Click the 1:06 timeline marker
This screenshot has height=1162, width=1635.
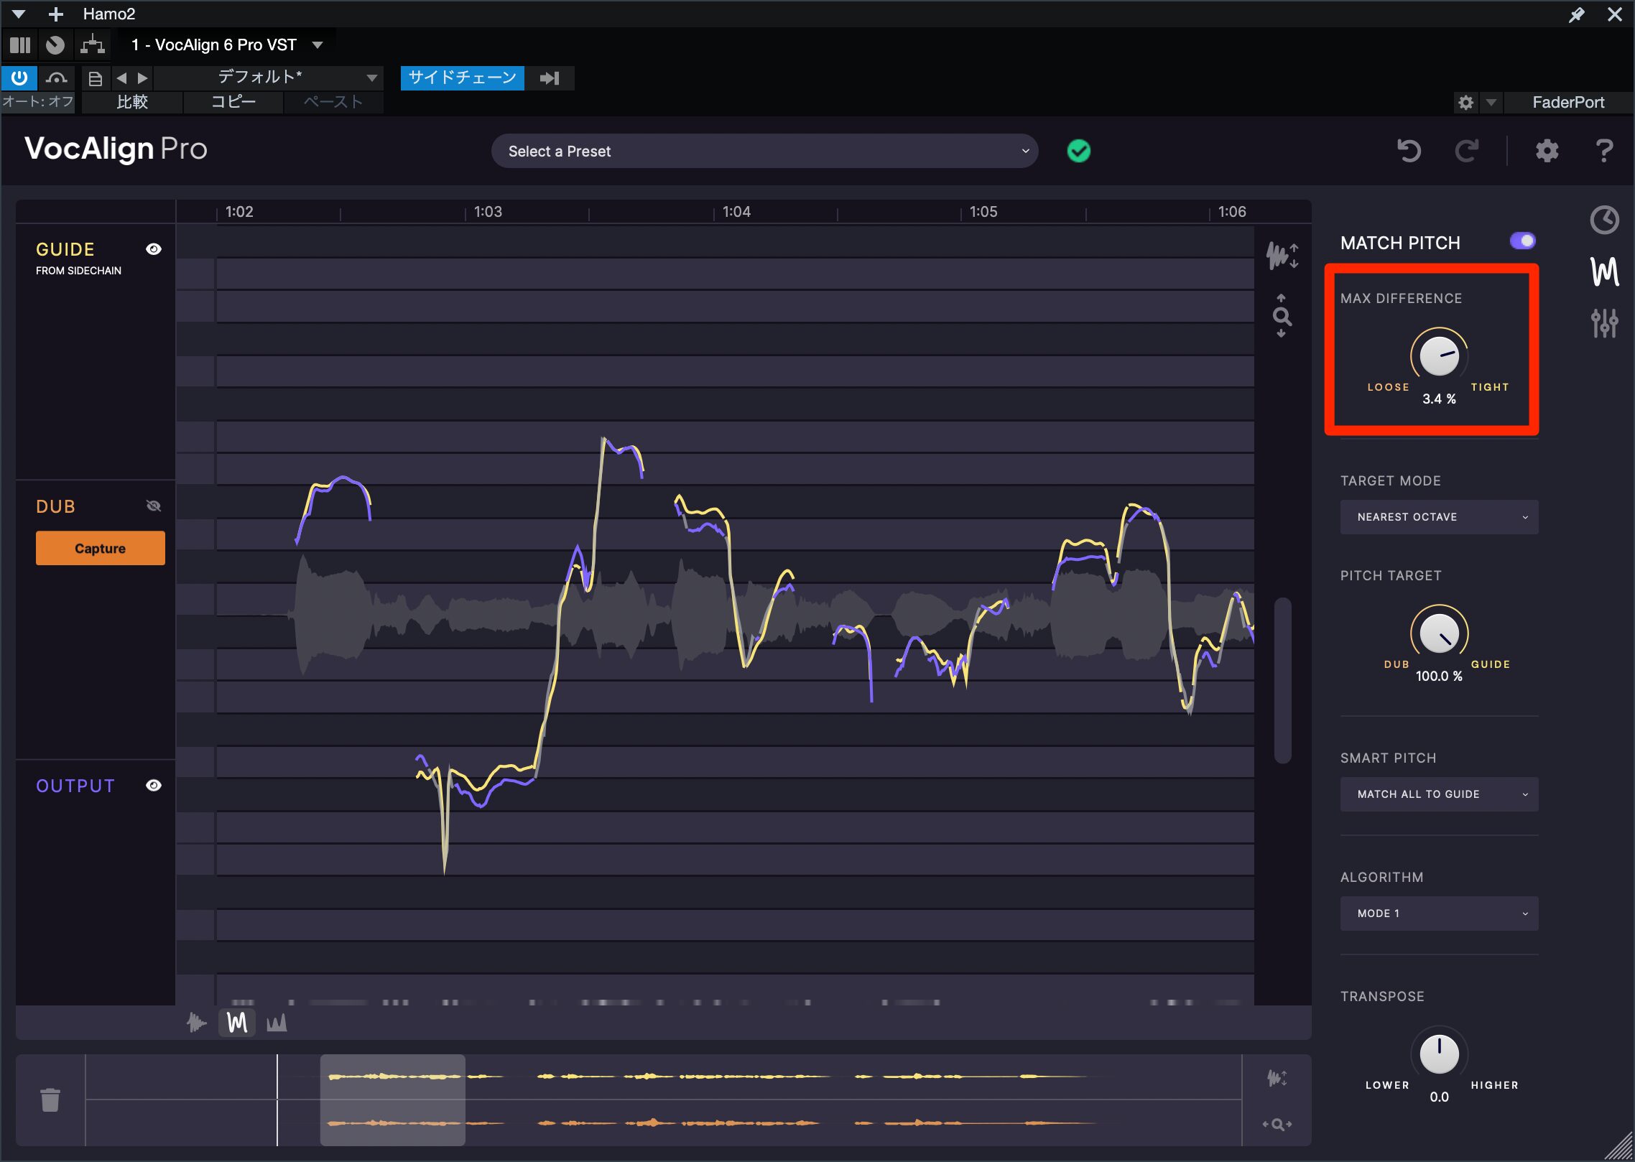tap(1232, 212)
